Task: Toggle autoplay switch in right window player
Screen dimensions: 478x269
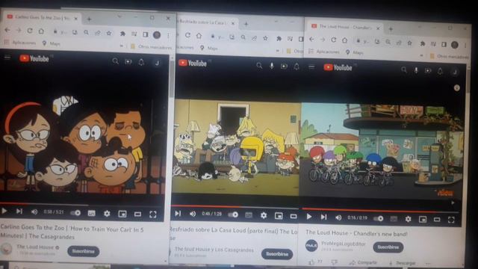Action: 379,218
